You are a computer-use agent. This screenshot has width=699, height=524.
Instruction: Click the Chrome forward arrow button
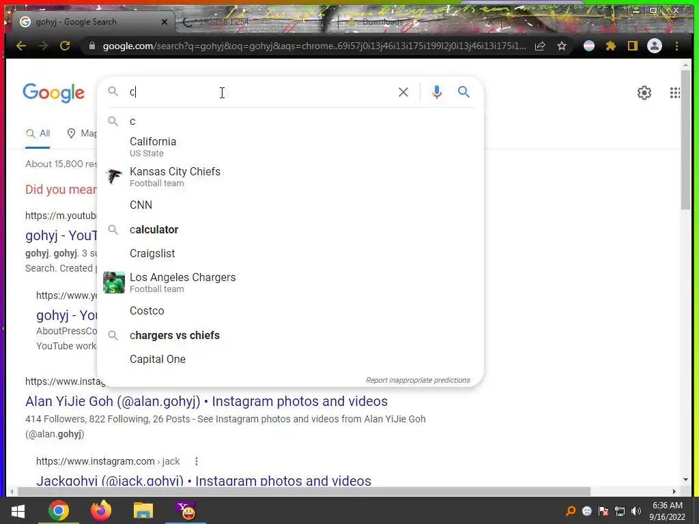pos(43,46)
